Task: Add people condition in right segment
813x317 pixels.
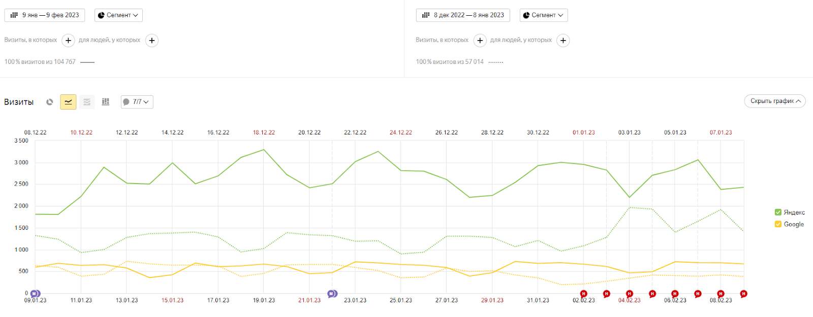Action: pos(563,41)
